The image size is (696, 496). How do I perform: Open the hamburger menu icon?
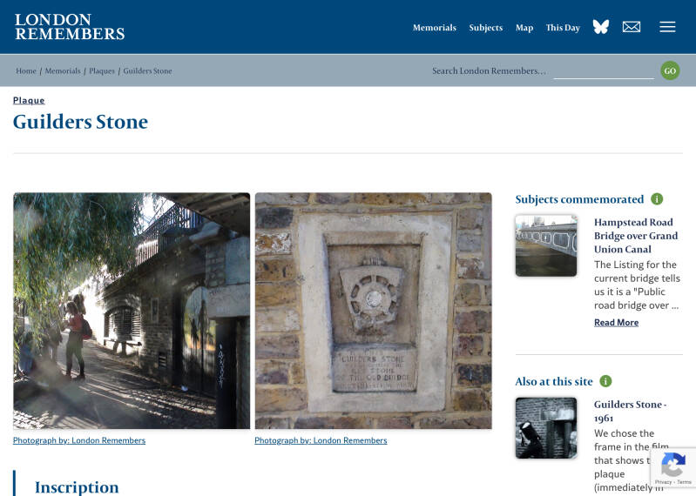(x=667, y=27)
